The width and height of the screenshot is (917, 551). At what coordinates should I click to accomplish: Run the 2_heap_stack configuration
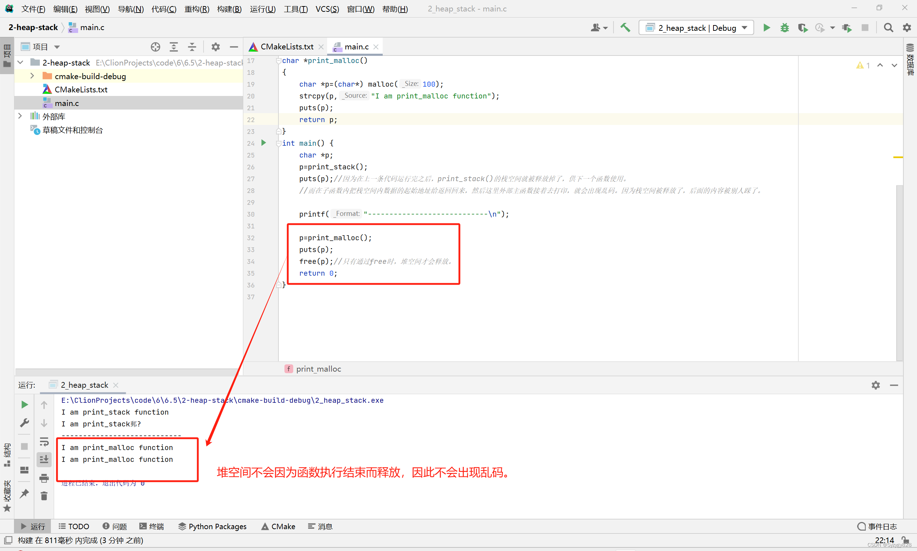tap(766, 28)
